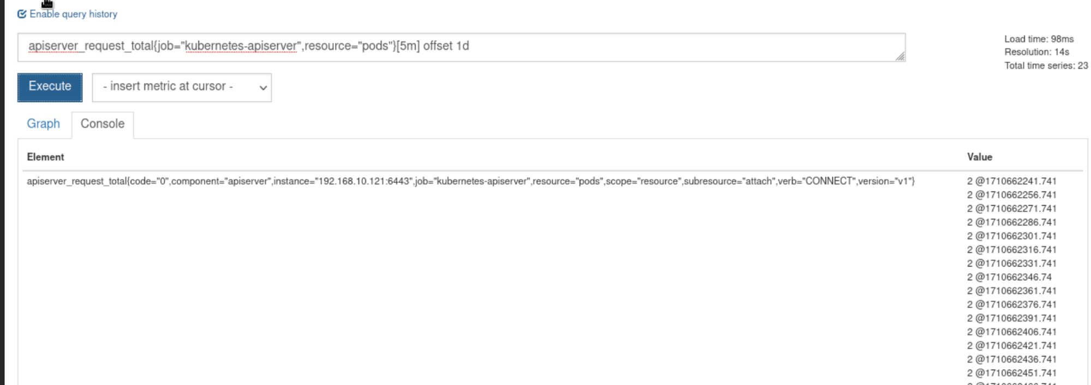The width and height of the screenshot is (1091, 385).
Task: Click the dropdown chevron arrow beside insert metric
Action: click(263, 88)
